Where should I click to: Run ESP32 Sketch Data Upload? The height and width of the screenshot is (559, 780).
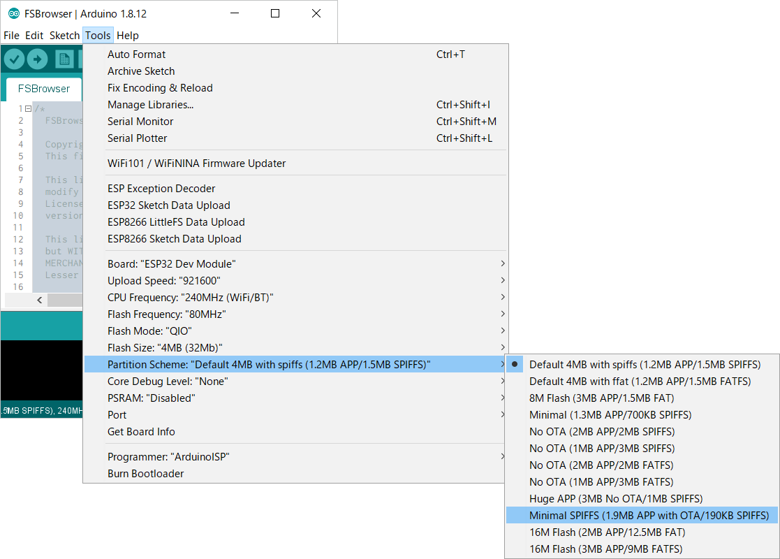[x=296, y=205]
